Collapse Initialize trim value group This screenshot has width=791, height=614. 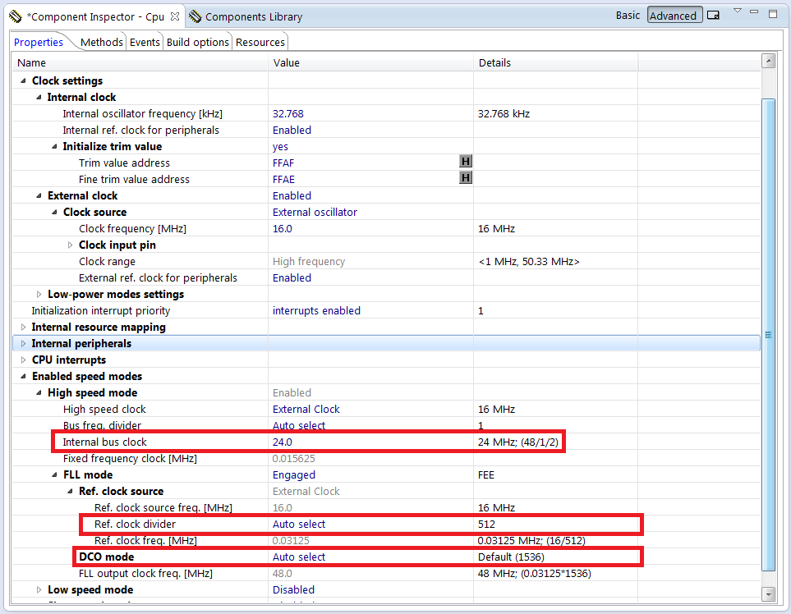(54, 147)
